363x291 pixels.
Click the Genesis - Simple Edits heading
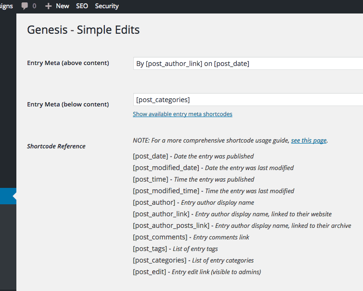pyautogui.click(x=83, y=30)
